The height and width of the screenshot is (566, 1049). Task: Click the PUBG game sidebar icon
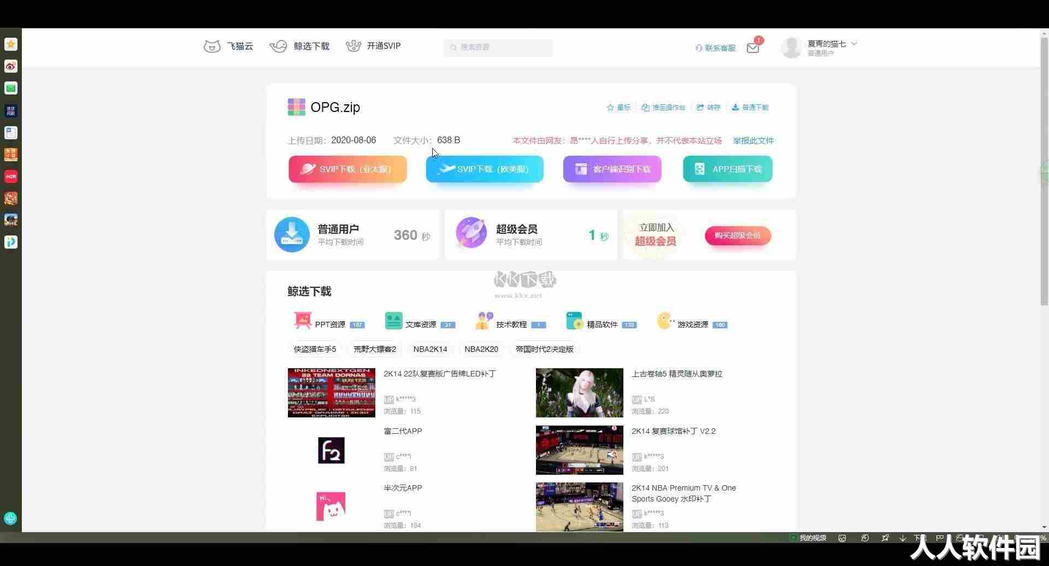tap(11, 220)
